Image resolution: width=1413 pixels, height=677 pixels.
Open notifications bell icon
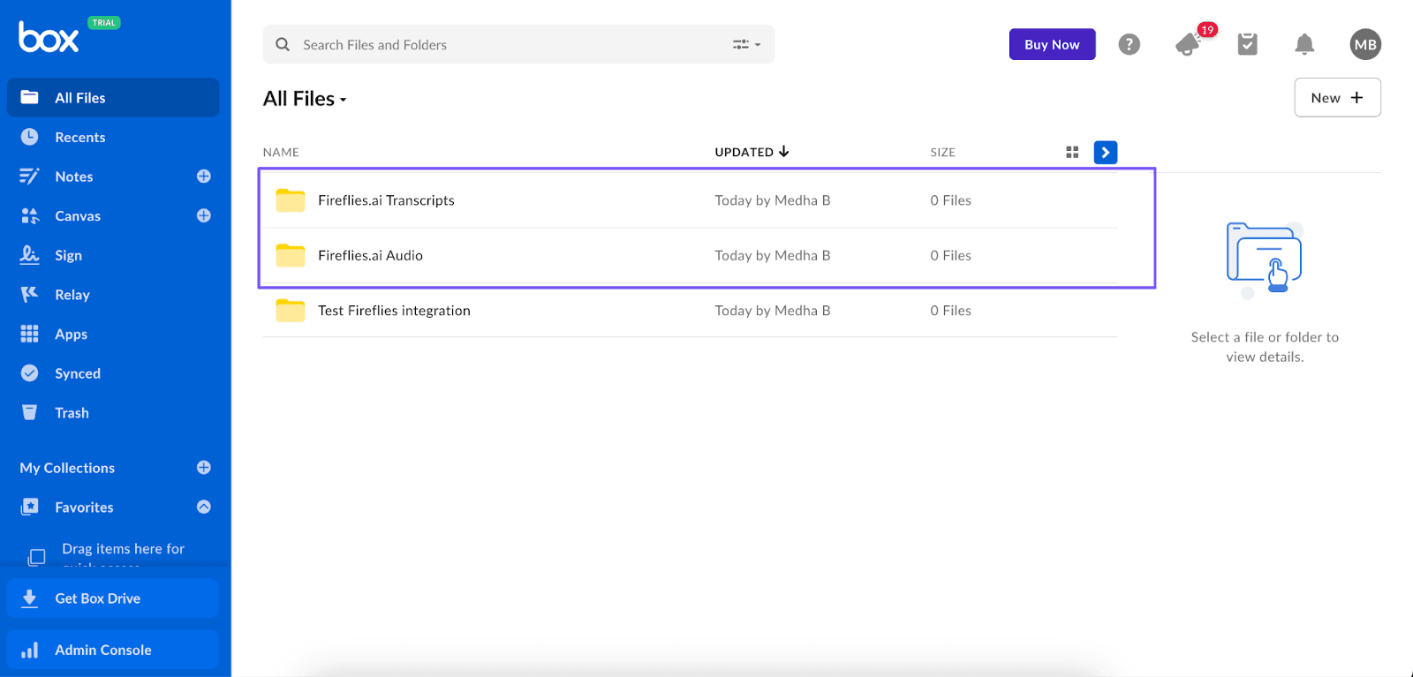1304,44
